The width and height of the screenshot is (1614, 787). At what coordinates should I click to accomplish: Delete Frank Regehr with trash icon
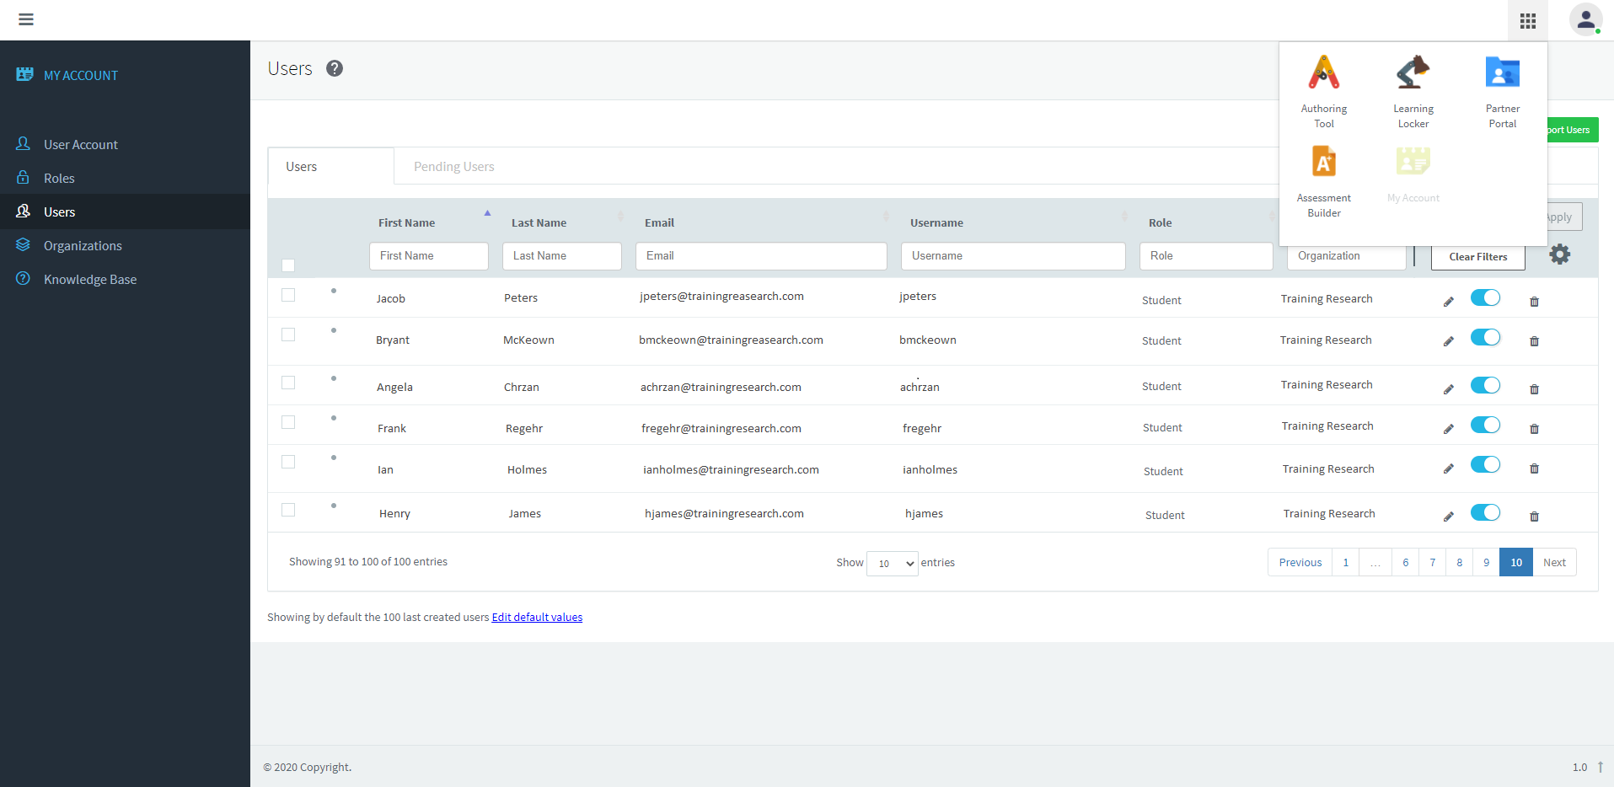pyautogui.click(x=1534, y=429)
